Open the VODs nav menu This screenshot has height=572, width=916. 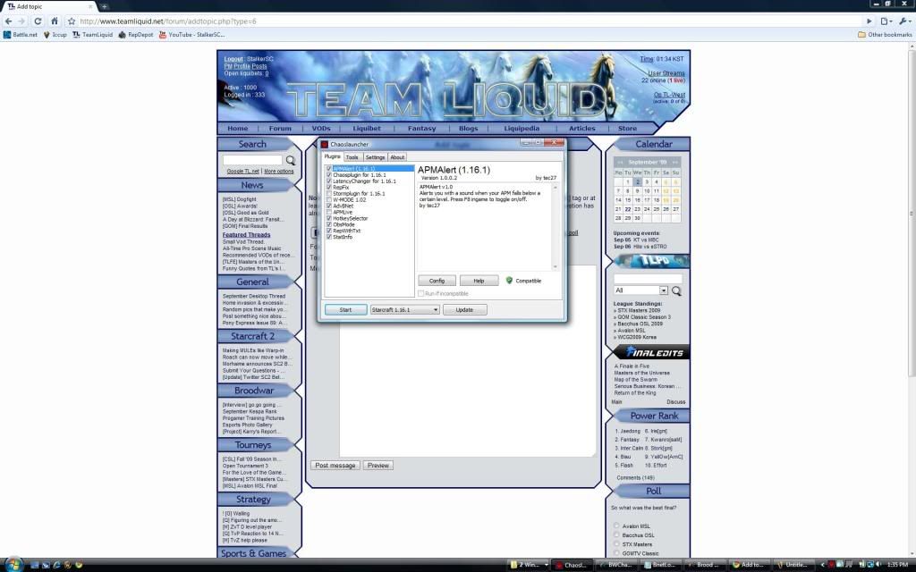click(321, 129)
